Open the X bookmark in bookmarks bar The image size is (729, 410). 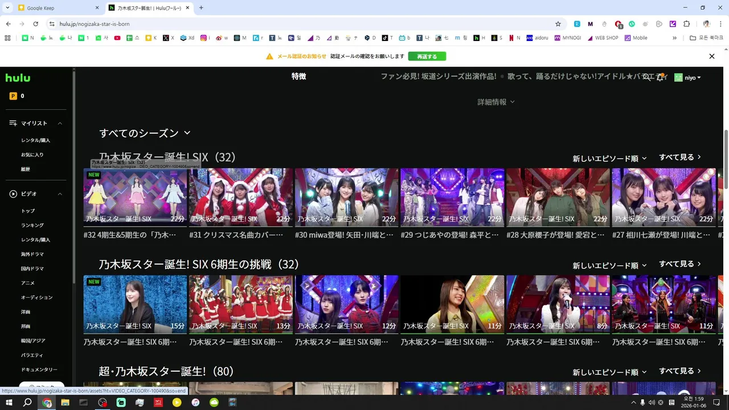click(x=169, y=38)
